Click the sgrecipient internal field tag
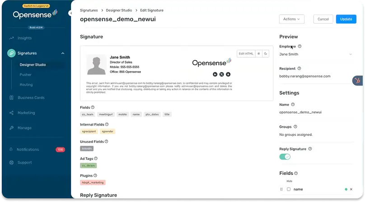The width and height of the screenshot is (365, 202). click(x=89, y=131)
